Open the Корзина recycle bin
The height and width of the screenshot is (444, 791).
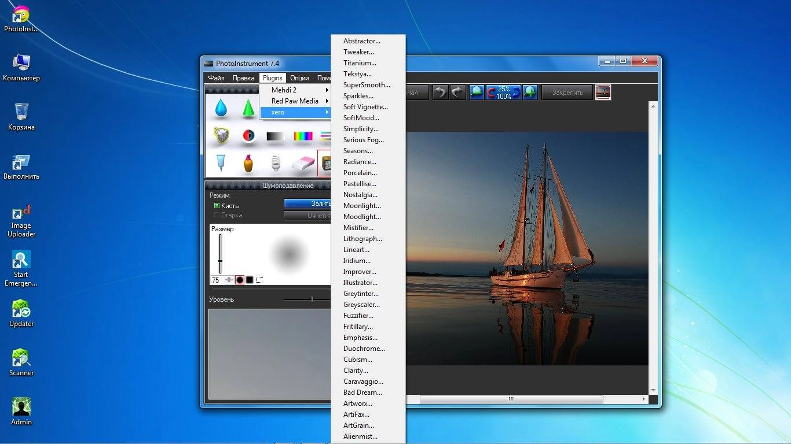[21, 117]
